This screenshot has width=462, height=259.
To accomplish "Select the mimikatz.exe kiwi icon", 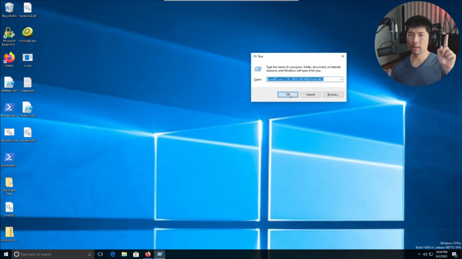I will click(x=28, y=35).
